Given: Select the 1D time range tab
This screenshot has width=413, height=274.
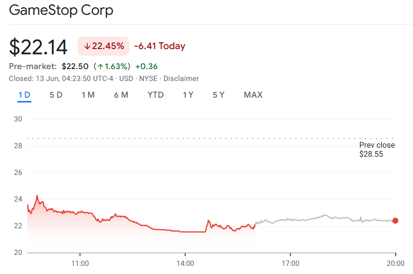Looking at the screenshot, I should 24,95.
